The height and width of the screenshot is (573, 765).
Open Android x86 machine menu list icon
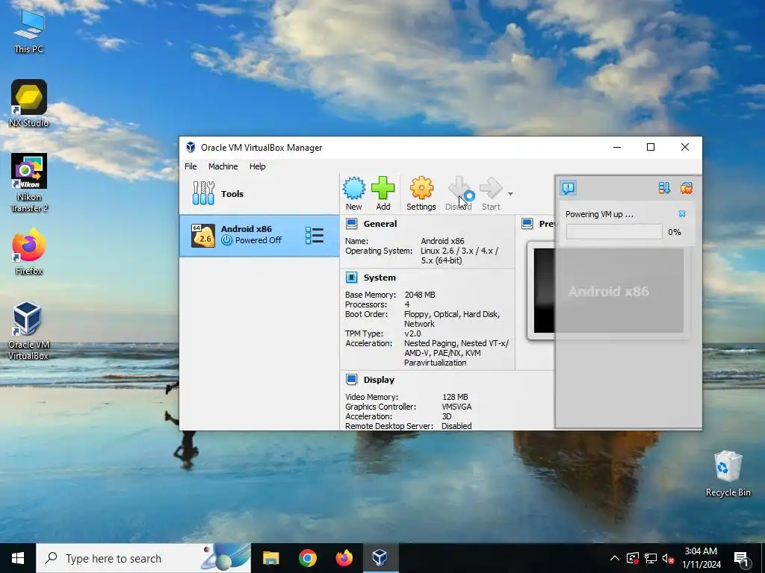tap(315, 235)
